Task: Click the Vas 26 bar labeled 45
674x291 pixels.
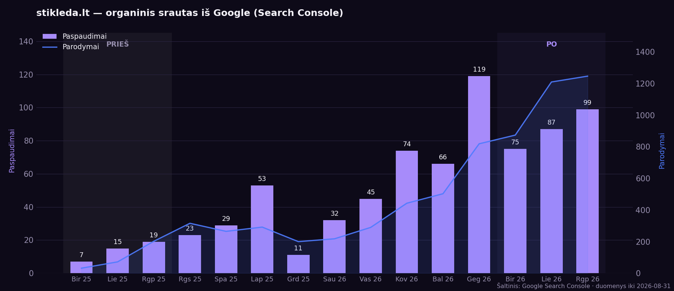Action: (371, 236)
